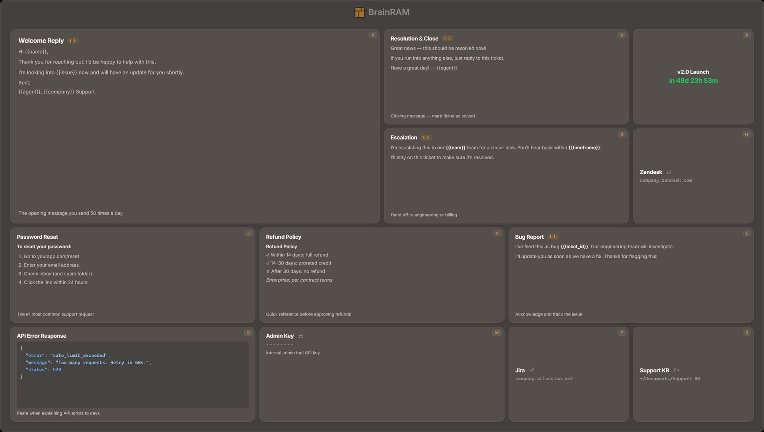Click the W shortcut badge on Admin Key

[497, 333]
